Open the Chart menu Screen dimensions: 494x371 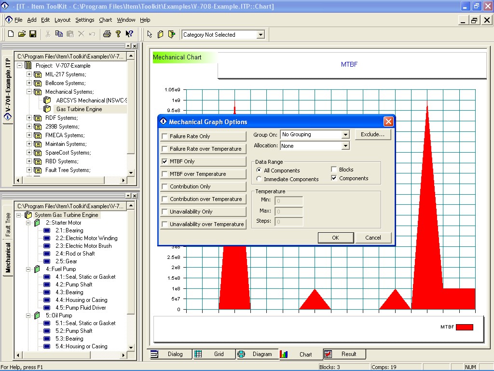pos(105,20)
